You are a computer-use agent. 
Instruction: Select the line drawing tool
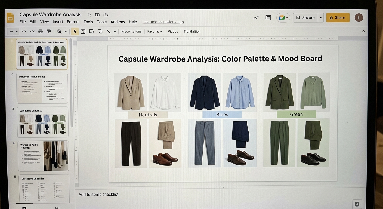(x=109, y=32)
